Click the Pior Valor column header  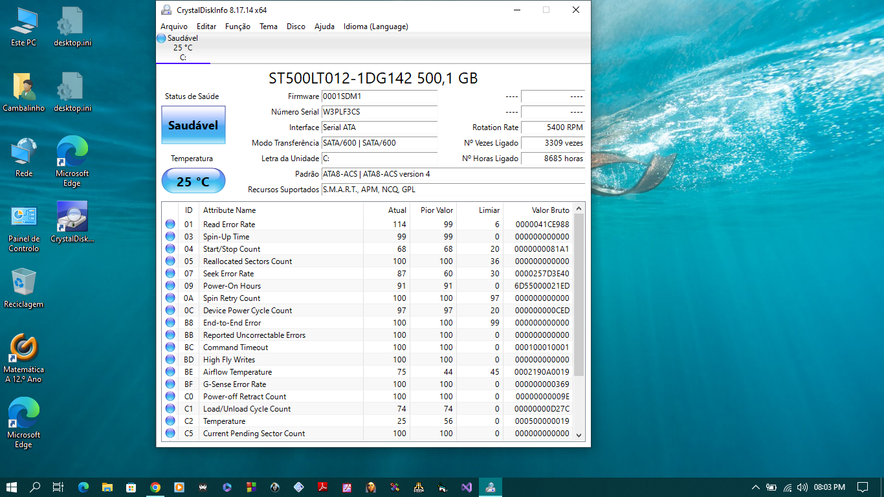coord(434,210)
